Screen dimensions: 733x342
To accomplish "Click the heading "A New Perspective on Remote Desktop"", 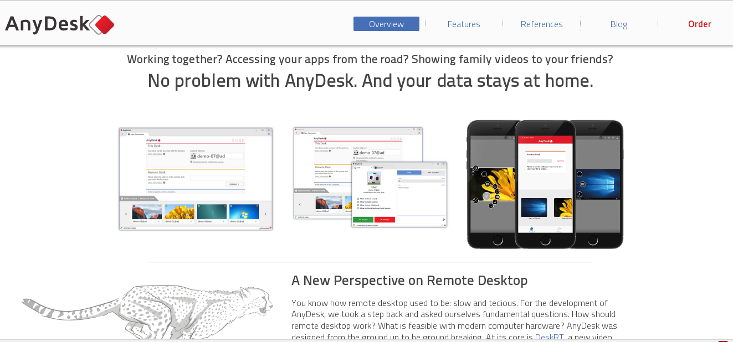I will coord(409,281).
